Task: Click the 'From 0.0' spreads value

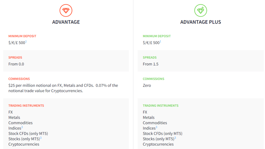Action: [x=16, y=64]
